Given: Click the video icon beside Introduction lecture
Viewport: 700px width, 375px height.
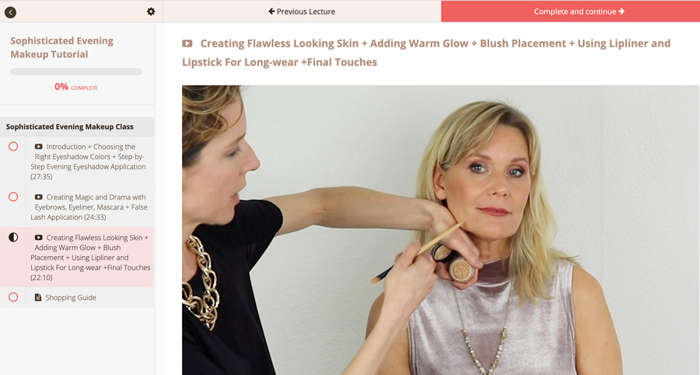Looking at the screenshot, I should tap(39, 146).
